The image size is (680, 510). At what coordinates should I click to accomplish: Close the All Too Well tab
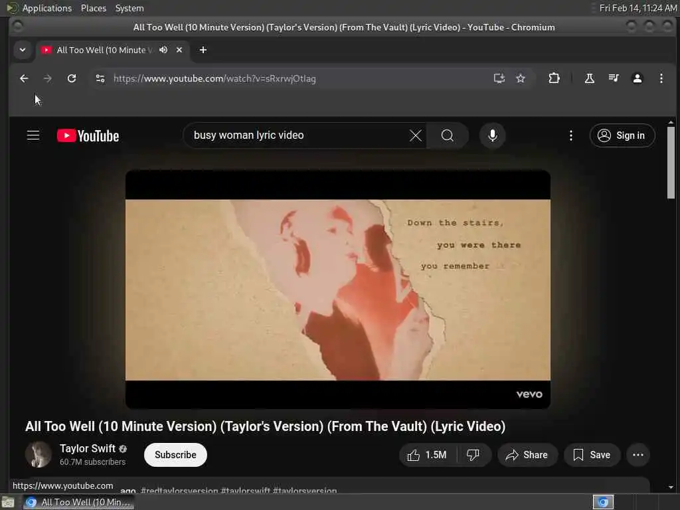[x=179, y=50]
